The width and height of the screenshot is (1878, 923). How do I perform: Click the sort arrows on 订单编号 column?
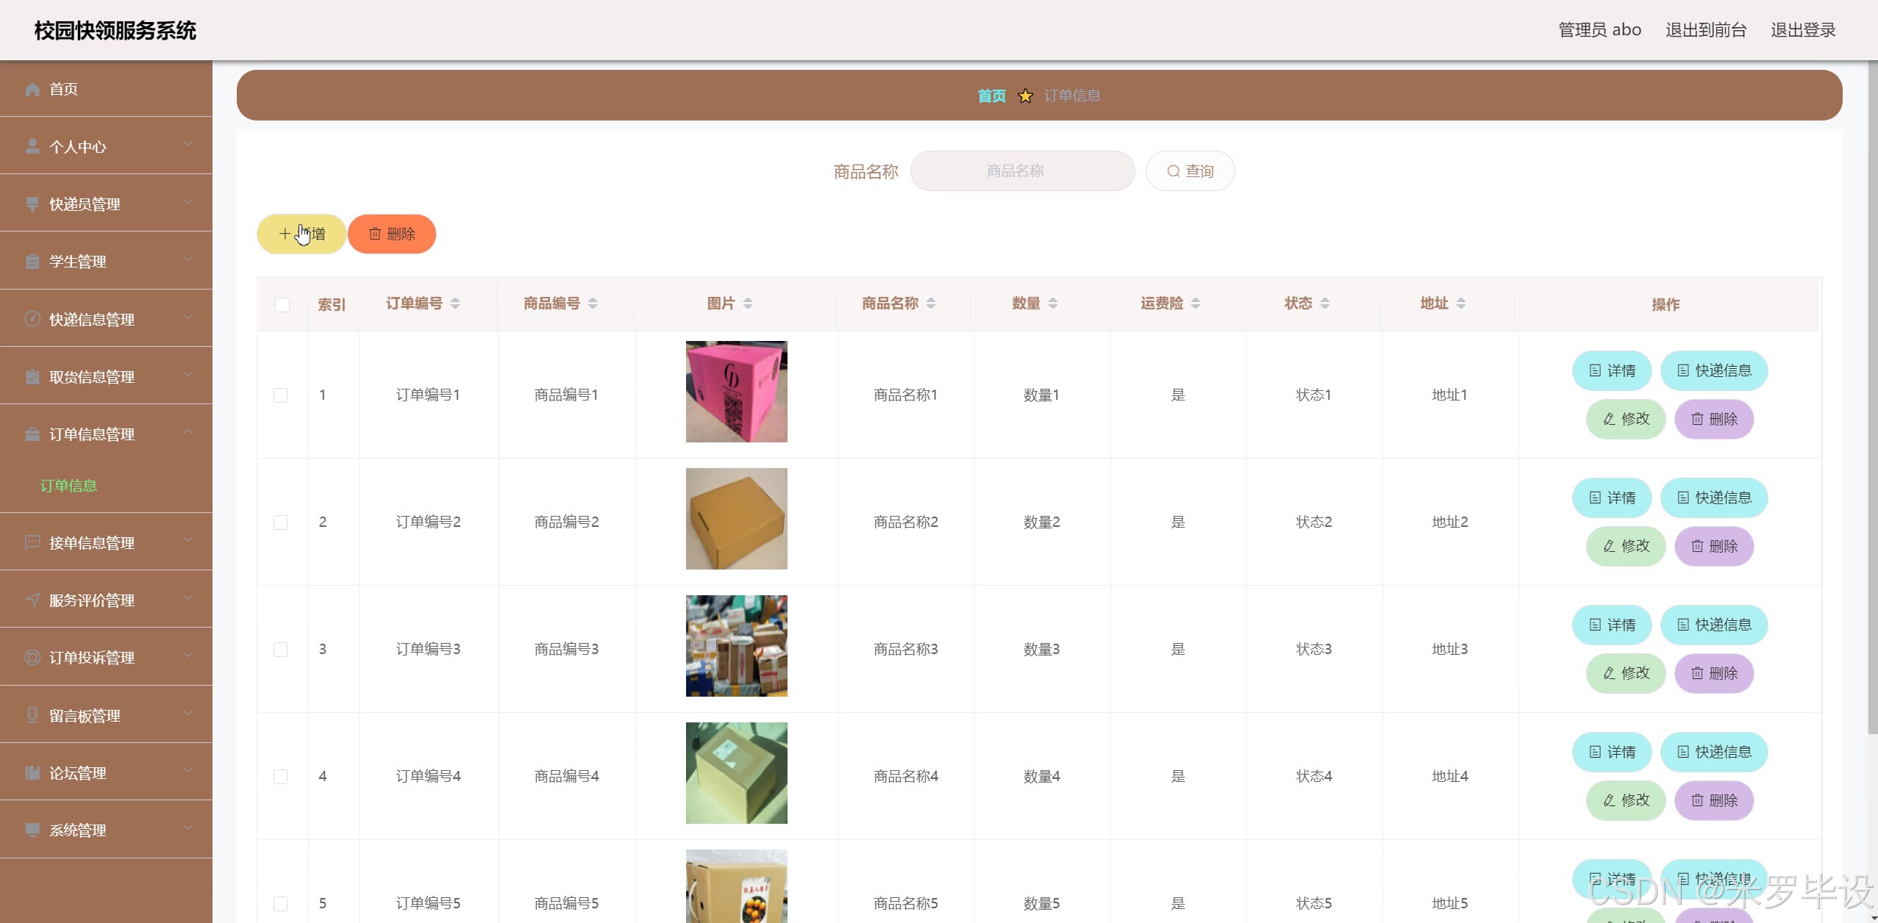tap(455, 304)
